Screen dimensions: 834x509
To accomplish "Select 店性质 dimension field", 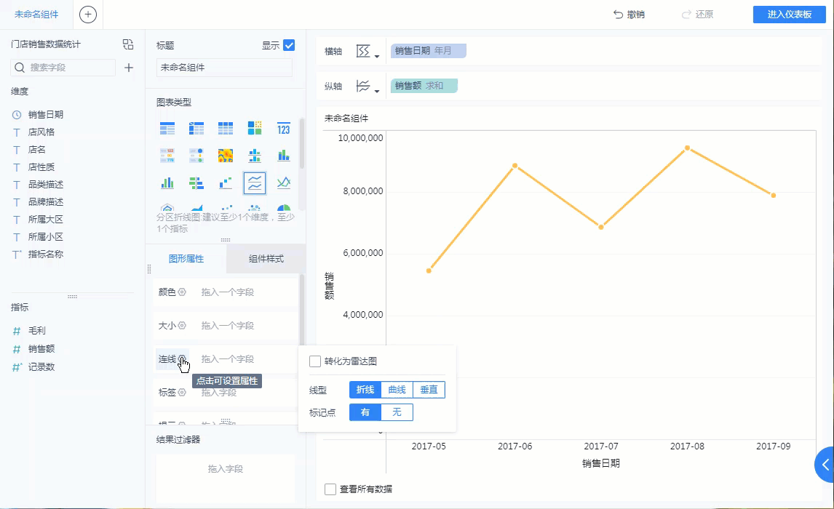I will [41, 167].
